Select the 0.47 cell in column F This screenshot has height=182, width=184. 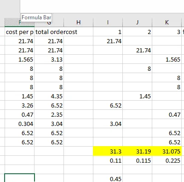[19, 114]
